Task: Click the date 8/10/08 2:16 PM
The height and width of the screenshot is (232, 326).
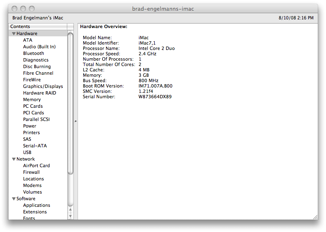Action: 296,18
